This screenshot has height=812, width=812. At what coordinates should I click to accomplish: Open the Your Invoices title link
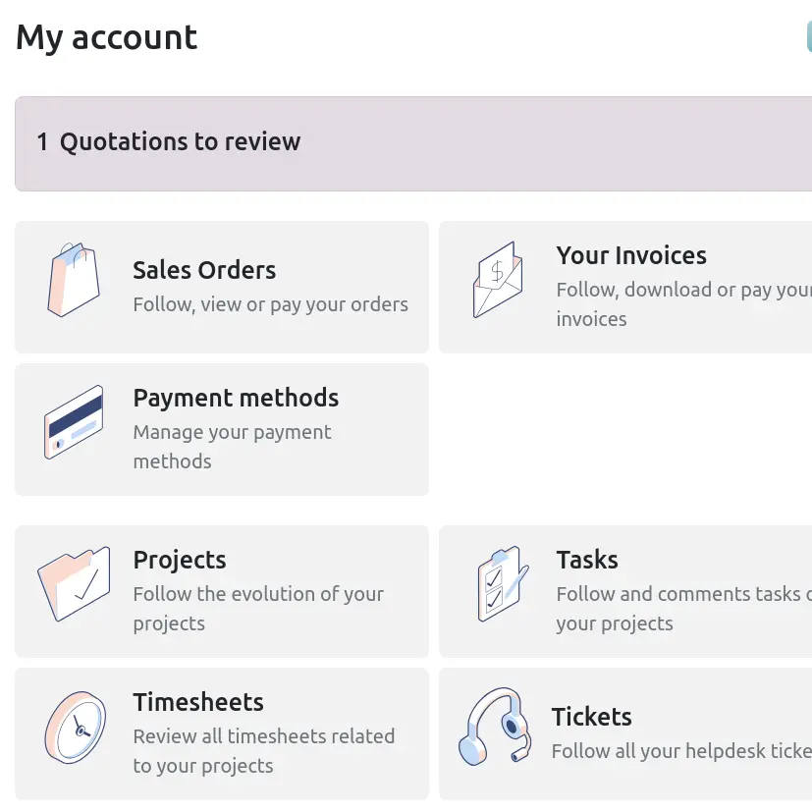coord(631,255)
